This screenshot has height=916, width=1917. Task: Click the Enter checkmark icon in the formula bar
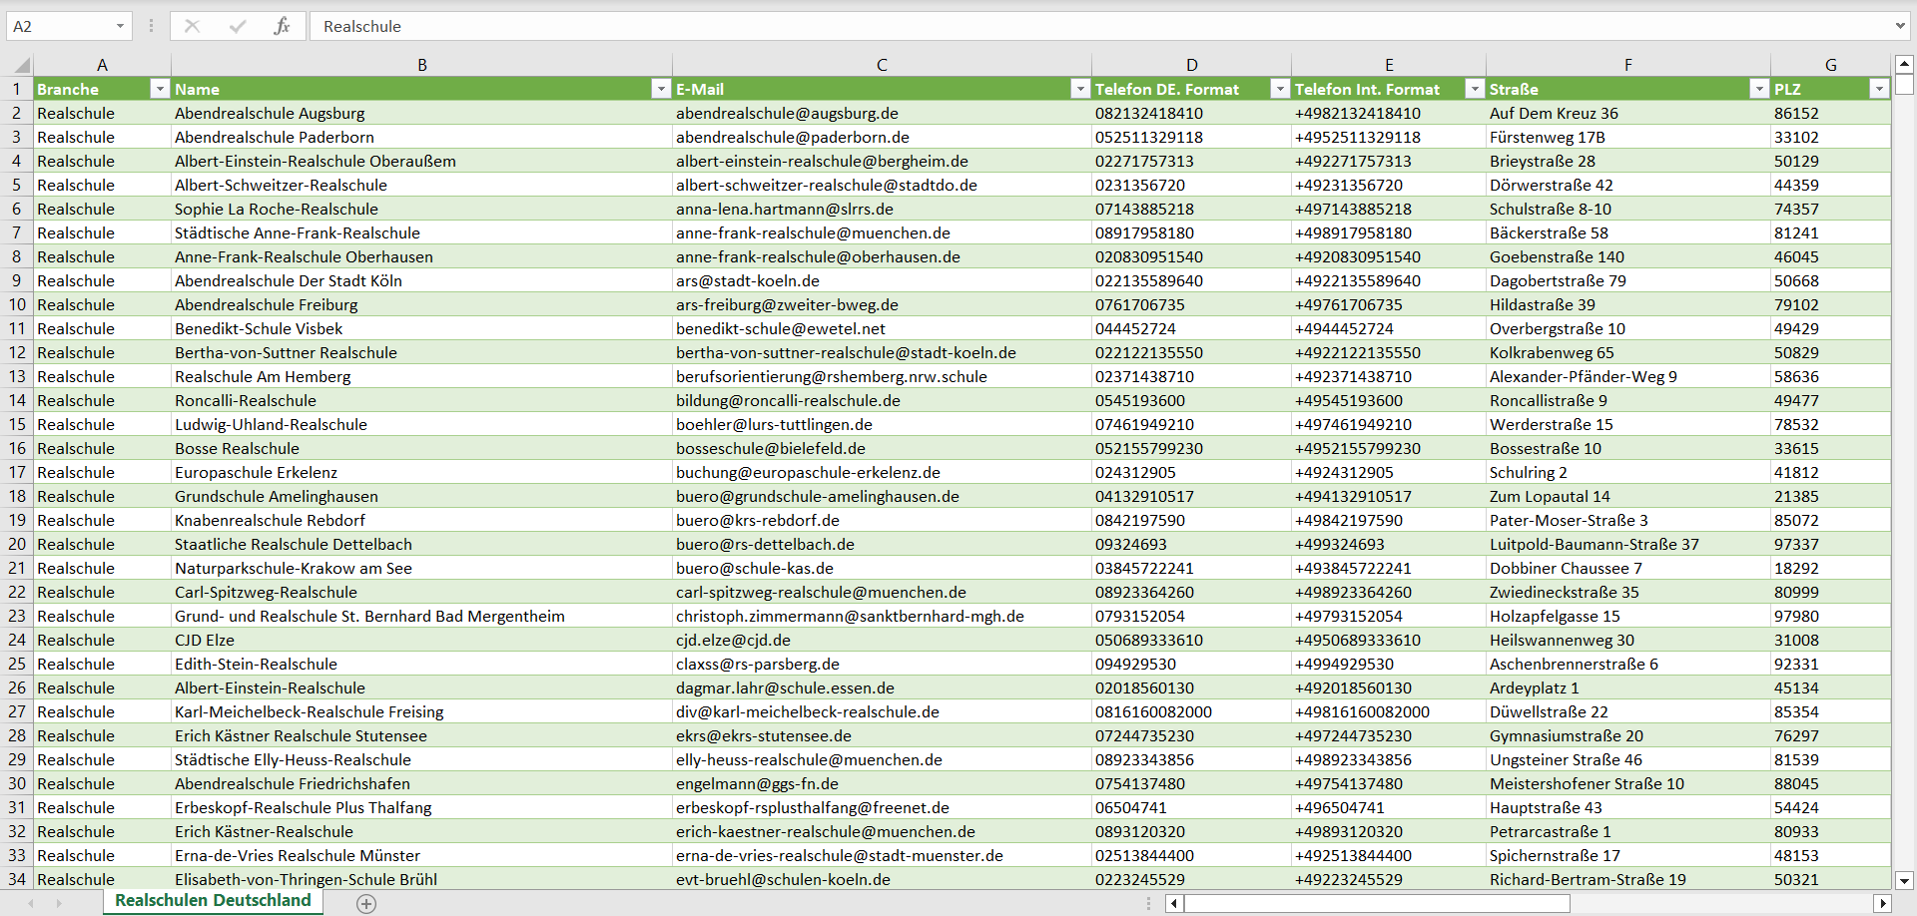coord(238,26)
